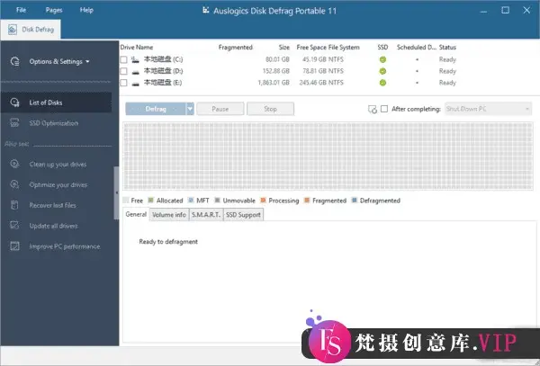
Task: Click the green SSD indicator for drive D:
Action: [382, 71]
